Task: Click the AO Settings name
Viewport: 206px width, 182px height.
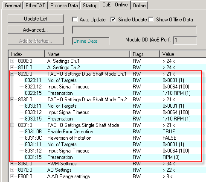Action: tap(59, 170)
